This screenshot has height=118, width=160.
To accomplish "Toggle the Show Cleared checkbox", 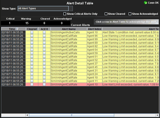I will pyautogui.click(x=106, y=14).
